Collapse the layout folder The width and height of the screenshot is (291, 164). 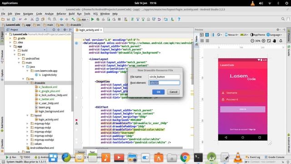coord(27,115)
